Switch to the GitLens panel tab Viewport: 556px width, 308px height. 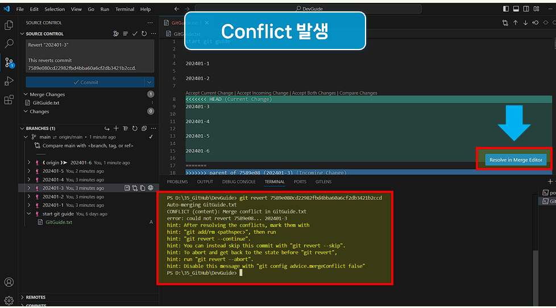point(323,182)
